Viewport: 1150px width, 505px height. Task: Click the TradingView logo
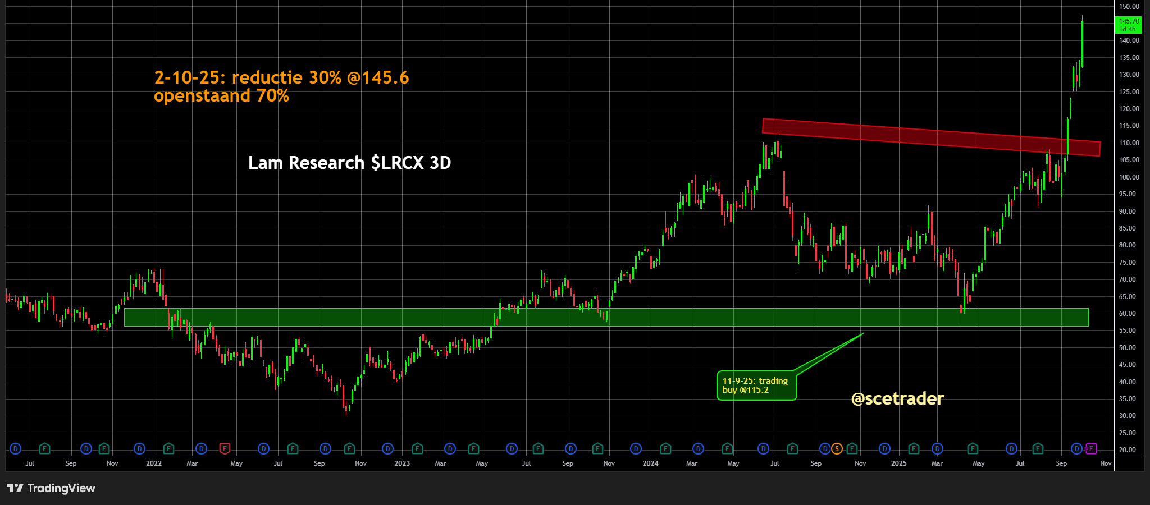(51, 488)
